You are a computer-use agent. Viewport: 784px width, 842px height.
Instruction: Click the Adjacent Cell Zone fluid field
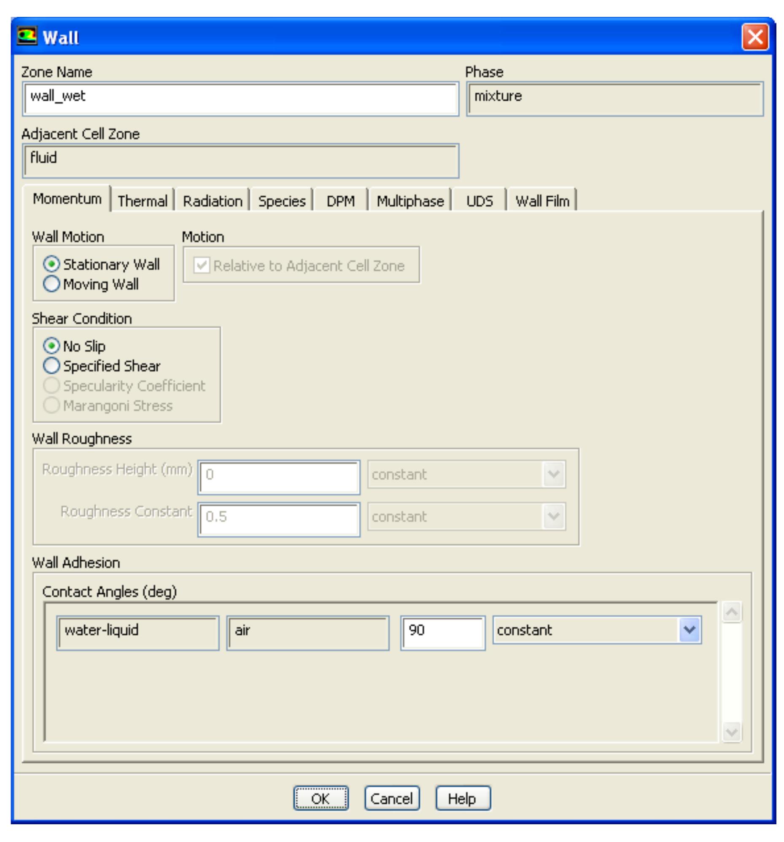(x=240, y=160)
